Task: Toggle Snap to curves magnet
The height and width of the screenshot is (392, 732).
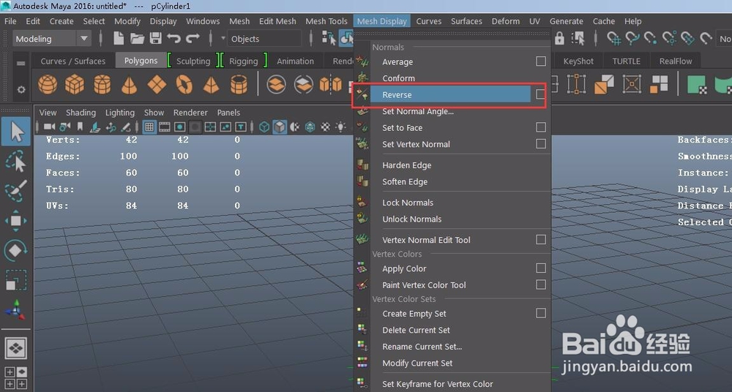Action: [x=632, y=38]
